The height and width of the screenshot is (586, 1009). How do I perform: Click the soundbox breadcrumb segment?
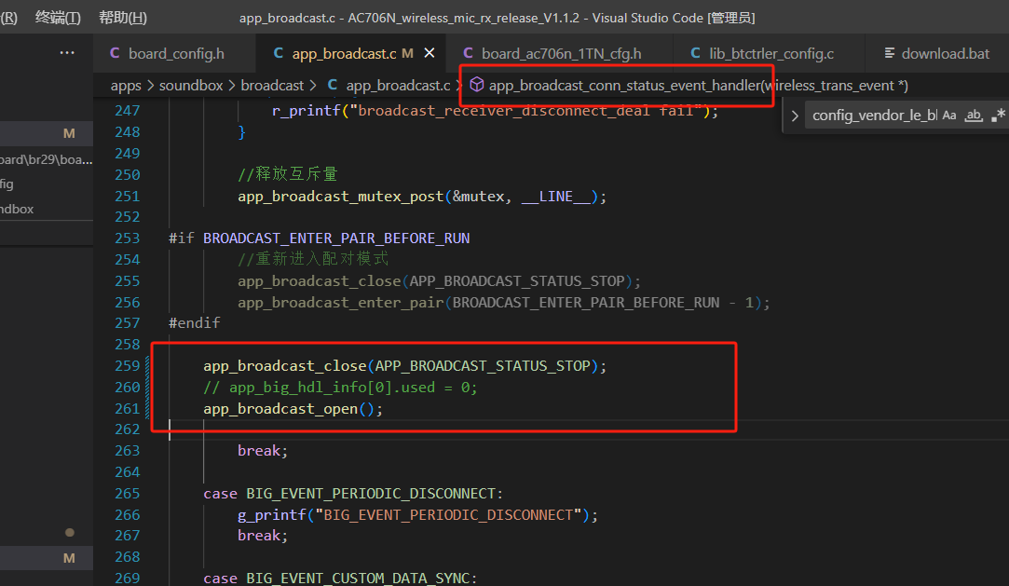190,86
